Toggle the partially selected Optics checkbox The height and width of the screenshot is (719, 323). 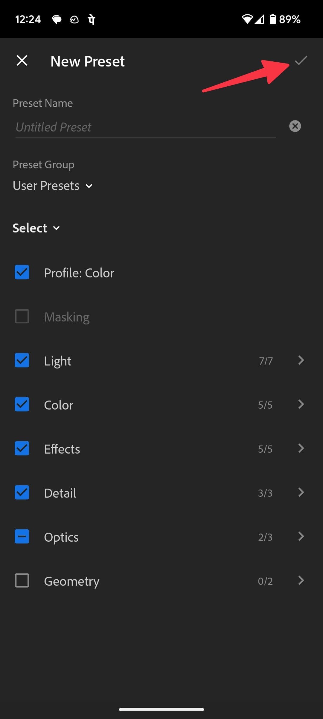point(22,537)
